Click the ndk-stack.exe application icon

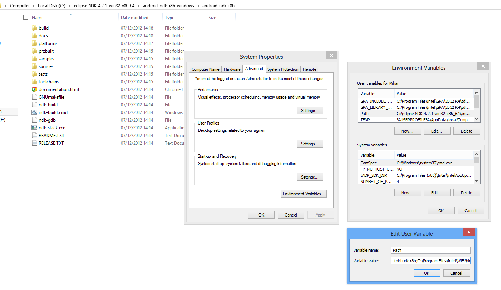[34, 128]
